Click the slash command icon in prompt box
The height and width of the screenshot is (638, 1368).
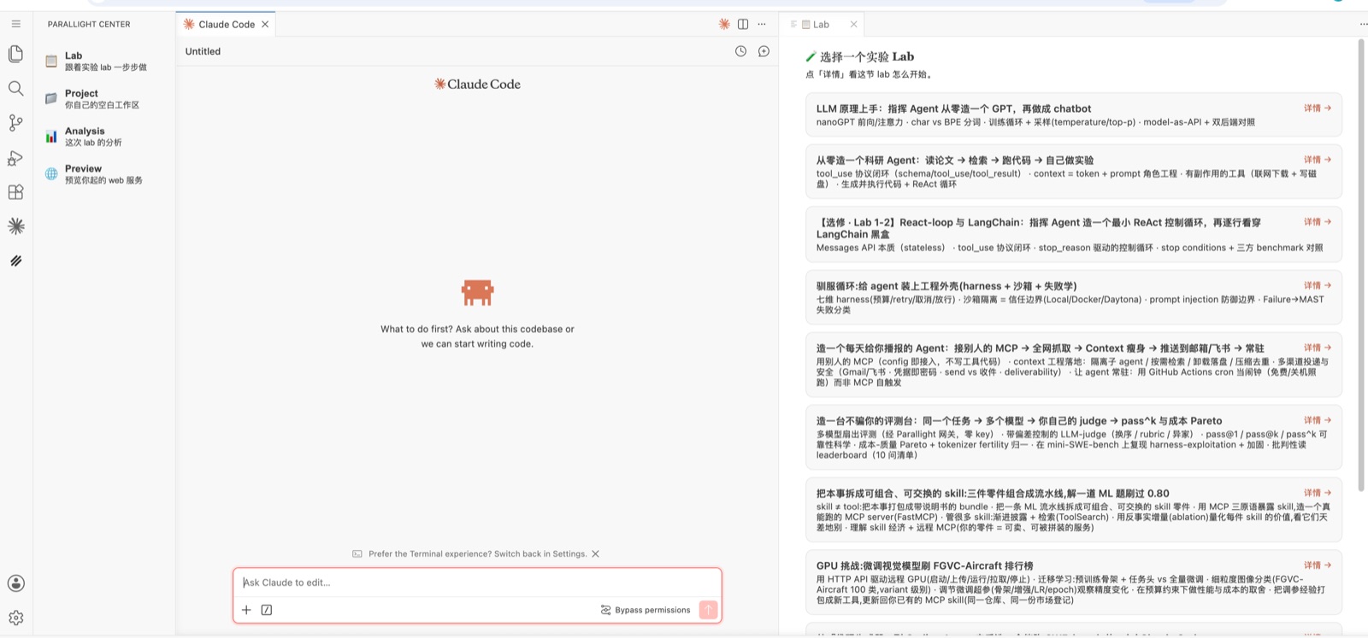pyautogui.click(x=267, y=610)
